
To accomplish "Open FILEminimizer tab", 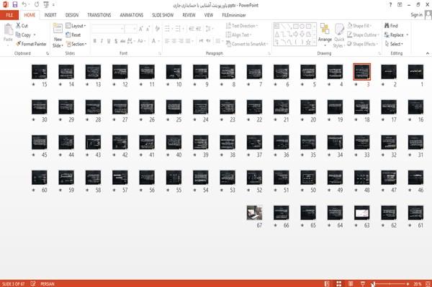I will pyautogui.click(x=233, y=15).
